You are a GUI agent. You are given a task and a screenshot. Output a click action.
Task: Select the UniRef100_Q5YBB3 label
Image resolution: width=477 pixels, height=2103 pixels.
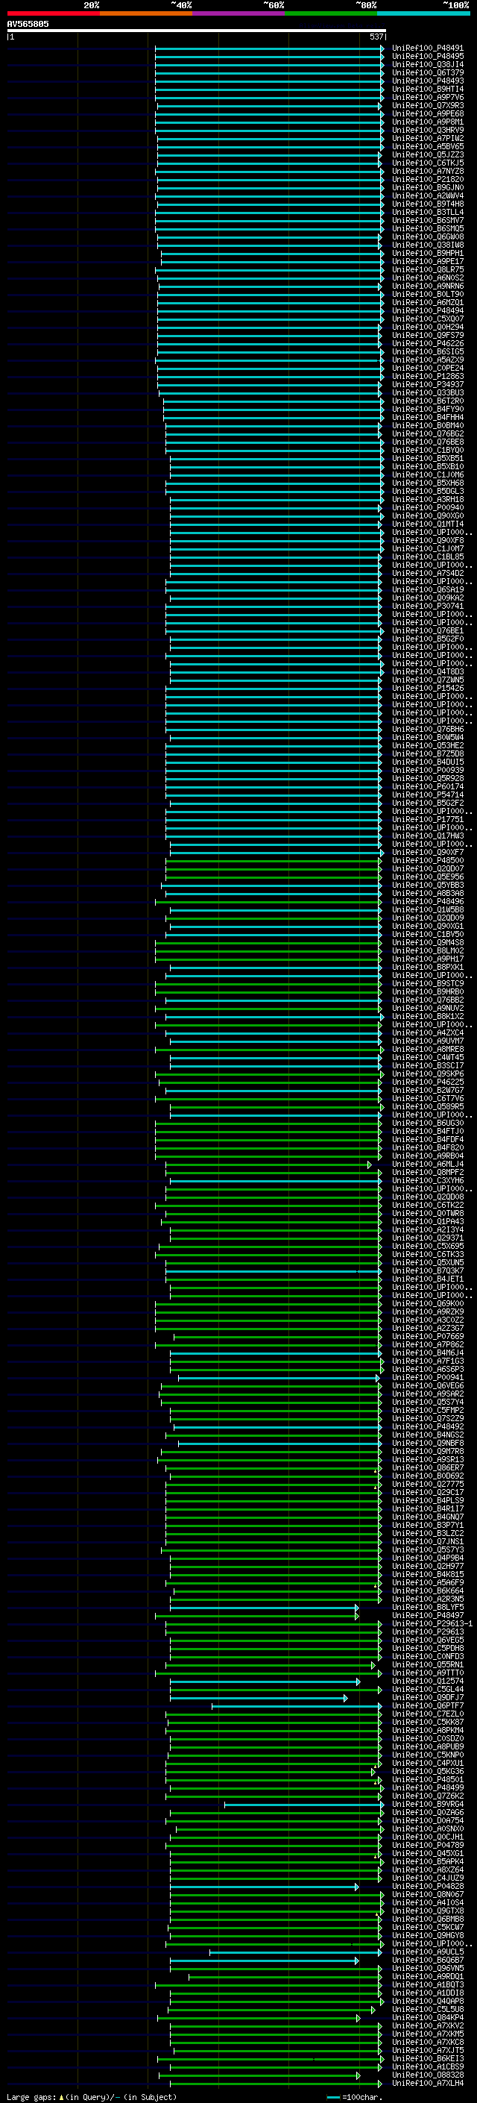(x=427, y=885)
